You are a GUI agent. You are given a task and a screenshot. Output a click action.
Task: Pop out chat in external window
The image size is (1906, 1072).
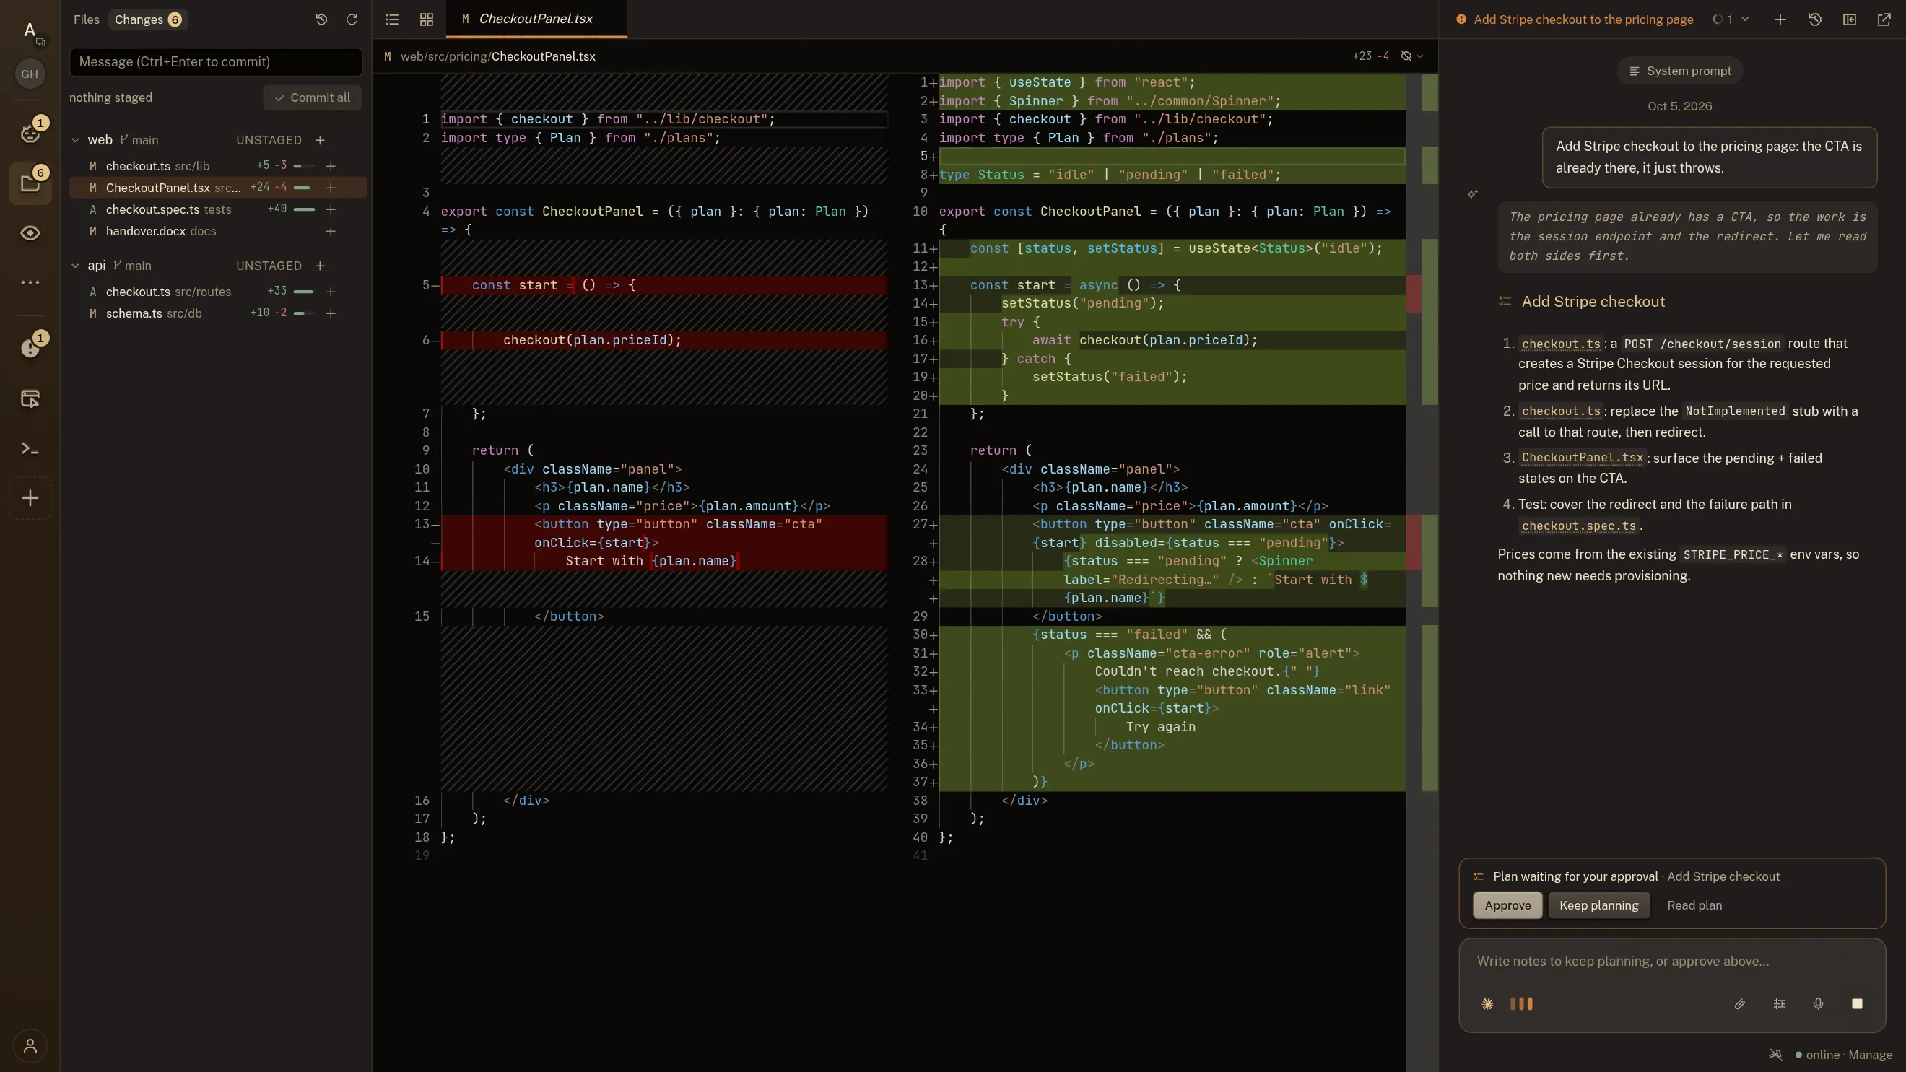[x=1884, y=19]
